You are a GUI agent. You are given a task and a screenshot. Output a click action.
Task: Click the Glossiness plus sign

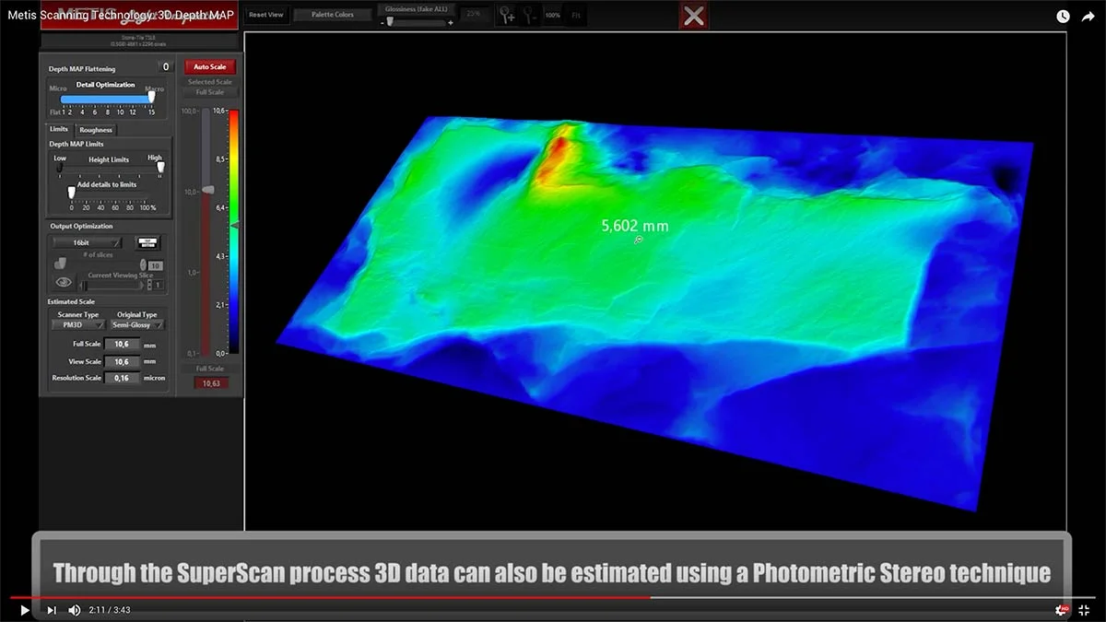pos(450,22)
